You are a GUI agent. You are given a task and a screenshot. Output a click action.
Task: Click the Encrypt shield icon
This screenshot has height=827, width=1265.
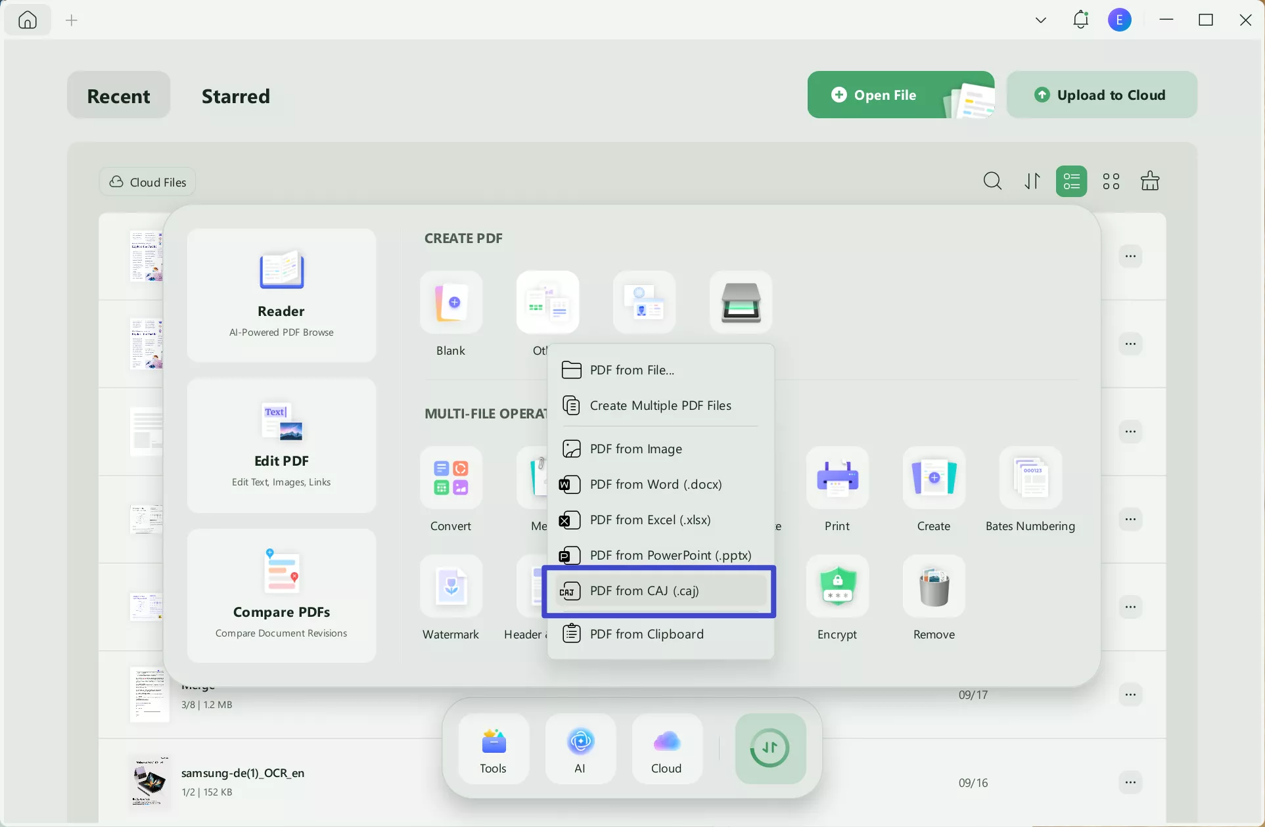[x=837, y=586]
